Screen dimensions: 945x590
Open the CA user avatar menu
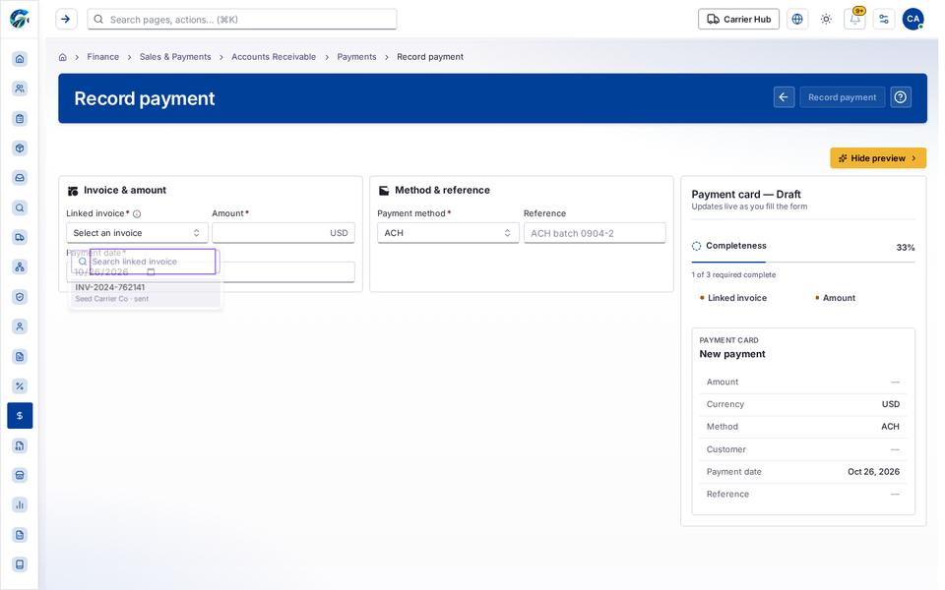pyautogui.click(x=913, y=20)
